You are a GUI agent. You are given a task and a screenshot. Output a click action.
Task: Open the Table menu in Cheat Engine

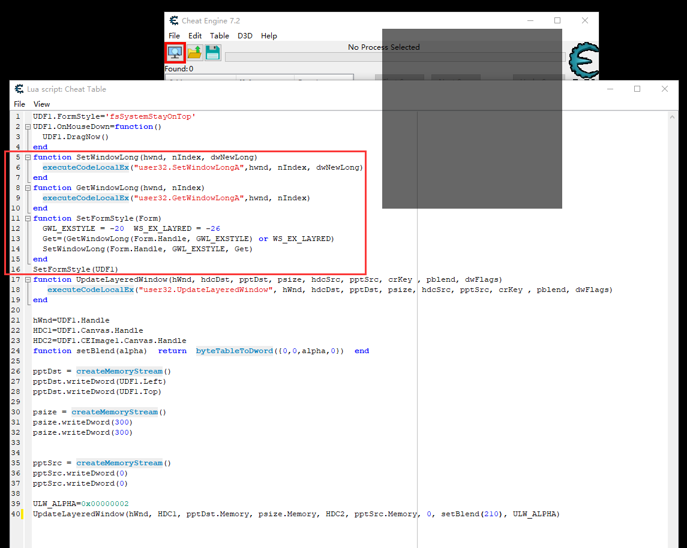tap(219, 36)
